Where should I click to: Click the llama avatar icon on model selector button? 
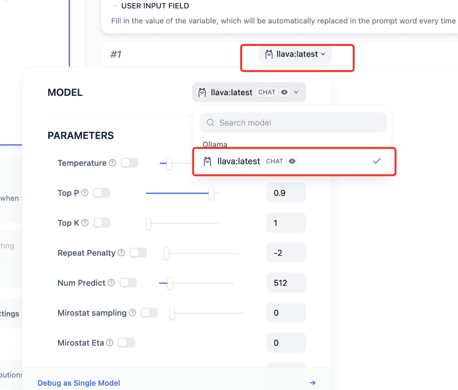pos(201,92)
